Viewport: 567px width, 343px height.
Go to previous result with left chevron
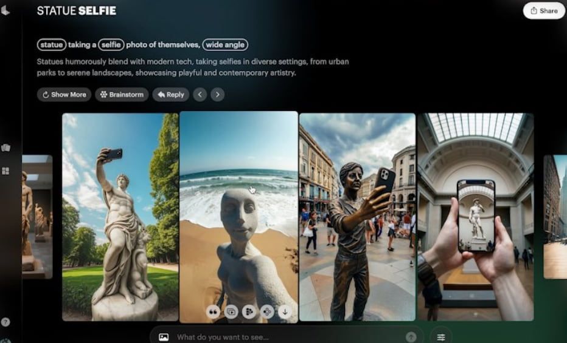click(x=200, y=95)
